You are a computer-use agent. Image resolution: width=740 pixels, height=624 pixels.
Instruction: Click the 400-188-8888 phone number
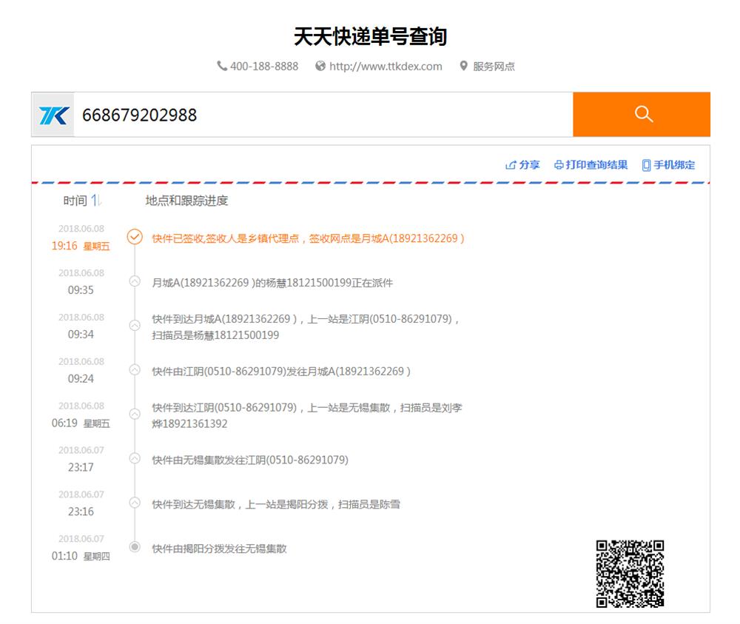coord(264,66)
